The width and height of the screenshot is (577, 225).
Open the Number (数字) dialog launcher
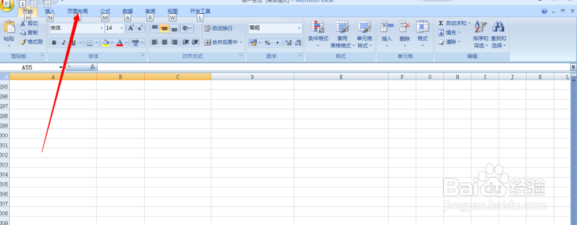click(x=300, y=55)
